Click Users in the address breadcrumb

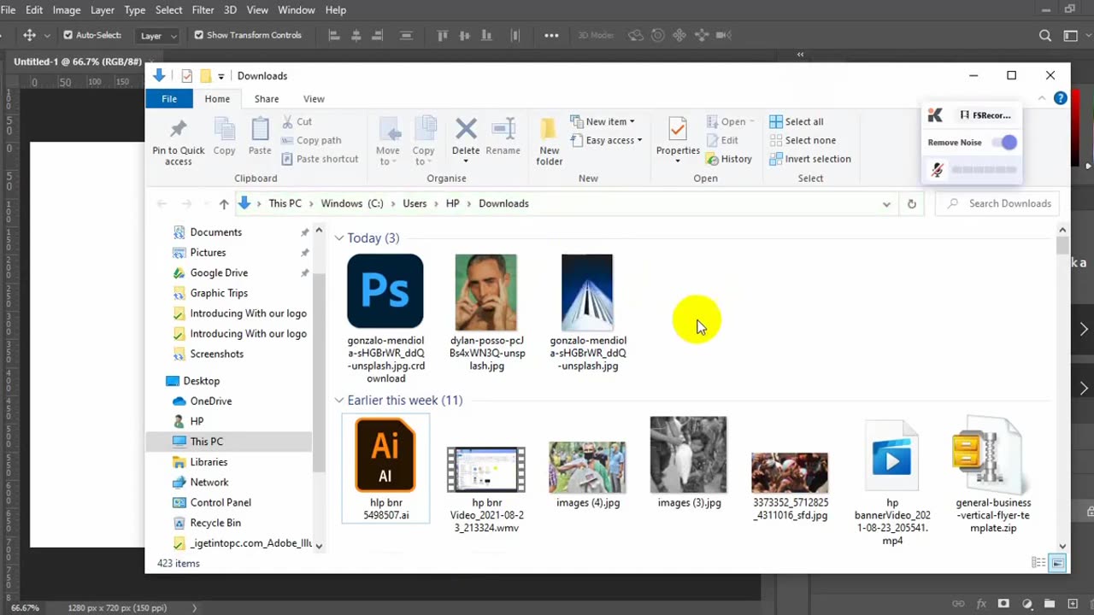pos(415,203)
